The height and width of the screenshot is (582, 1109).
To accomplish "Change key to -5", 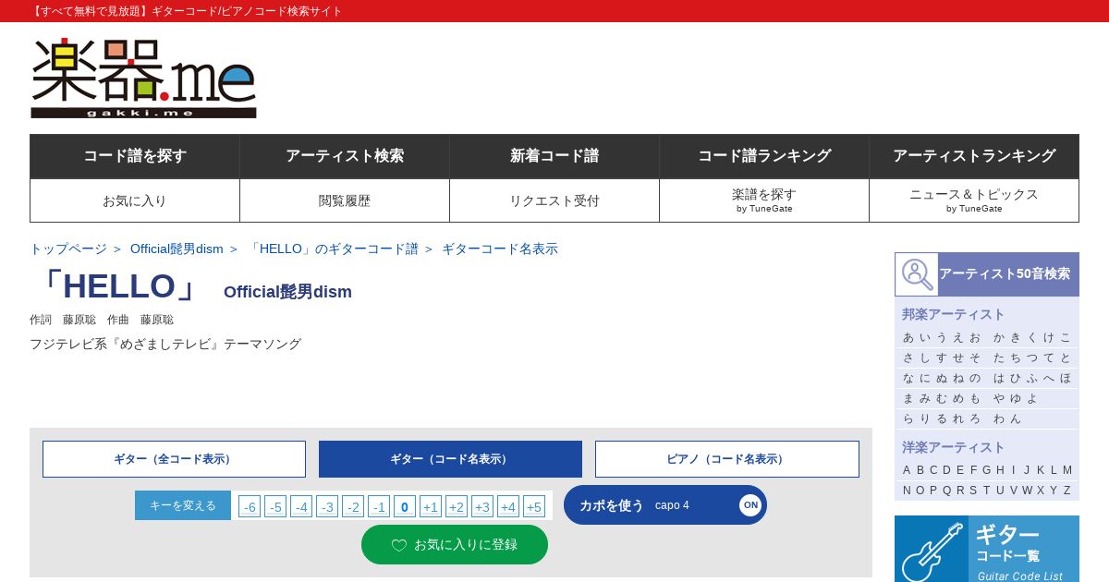I will tap(275, 506).
